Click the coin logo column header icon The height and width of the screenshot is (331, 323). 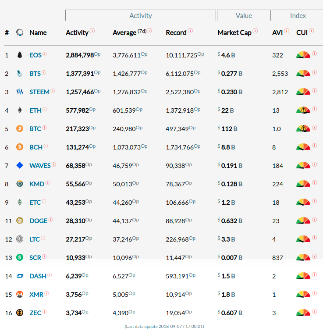[19, 32]
